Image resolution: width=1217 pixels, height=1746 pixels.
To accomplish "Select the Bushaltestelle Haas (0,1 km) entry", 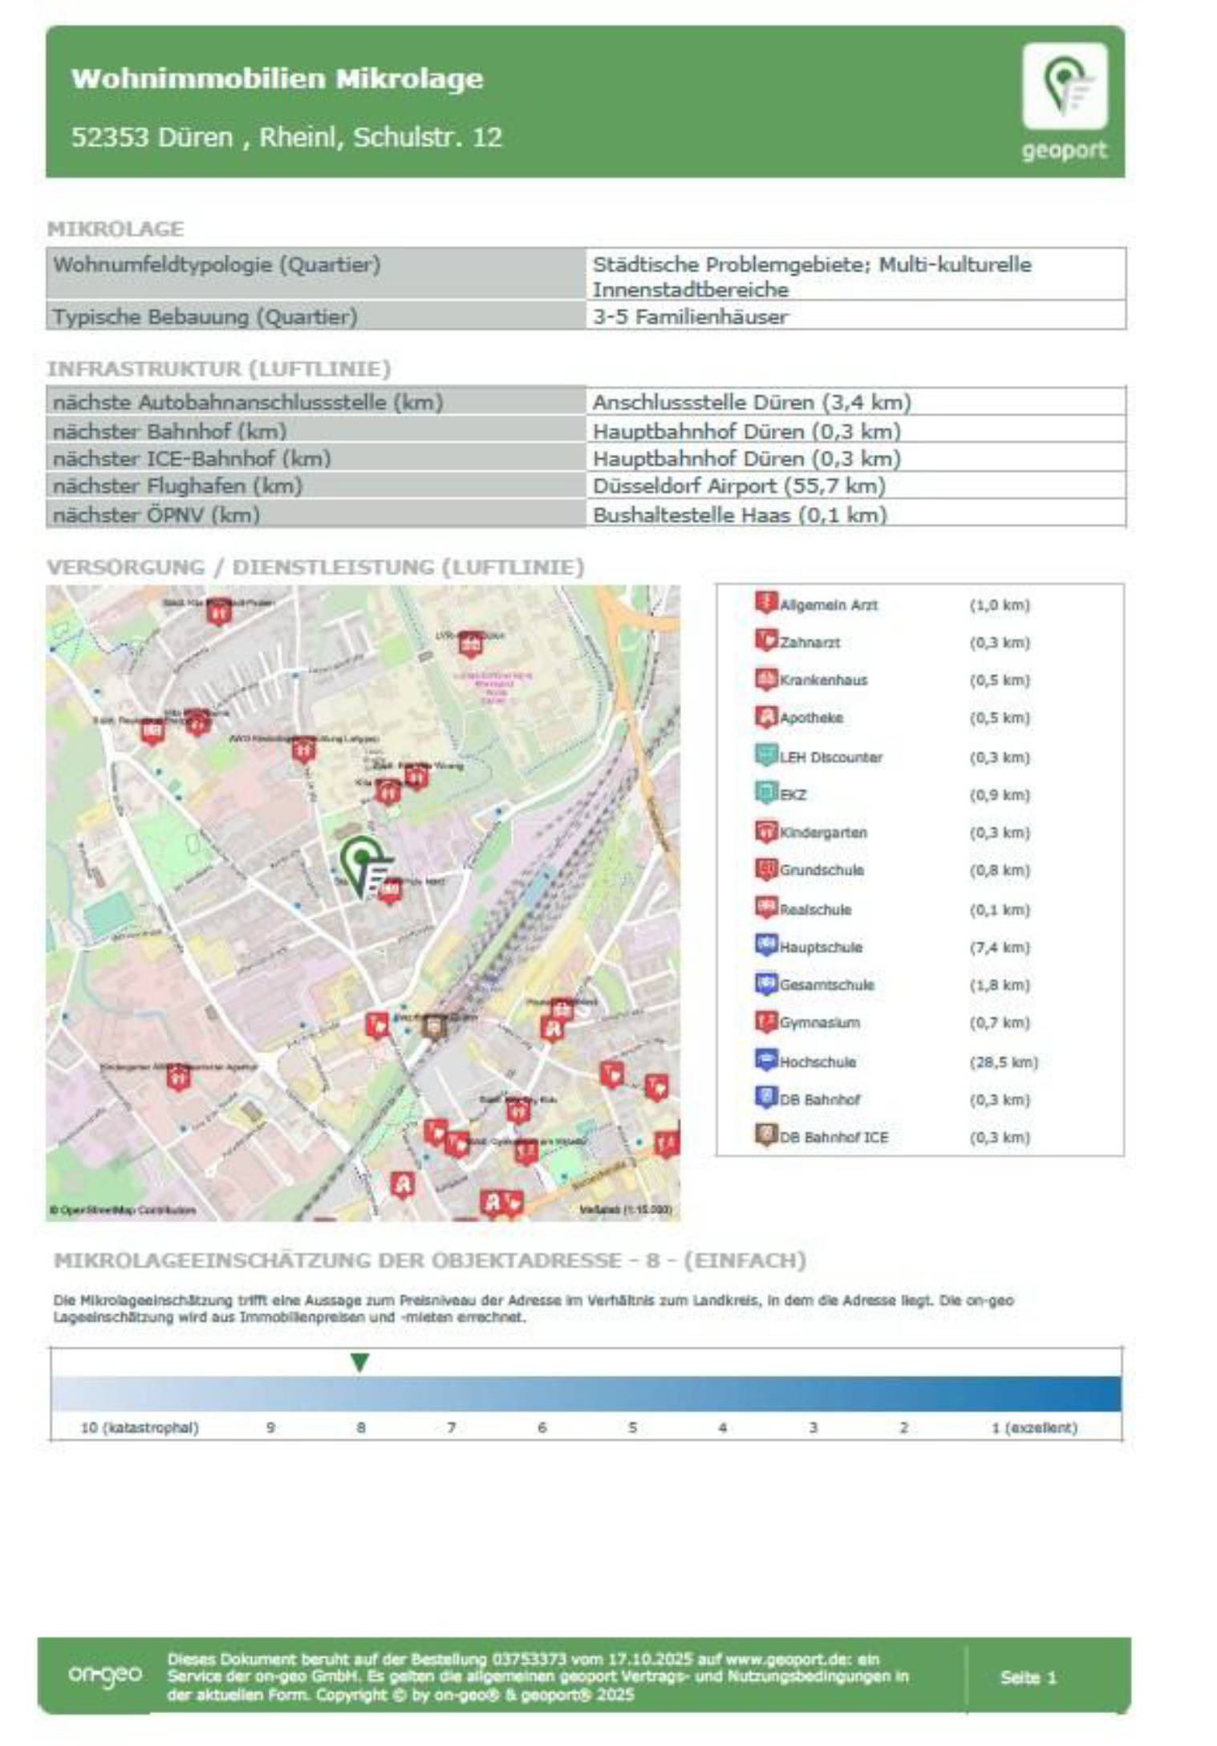I will click(739, 515).
